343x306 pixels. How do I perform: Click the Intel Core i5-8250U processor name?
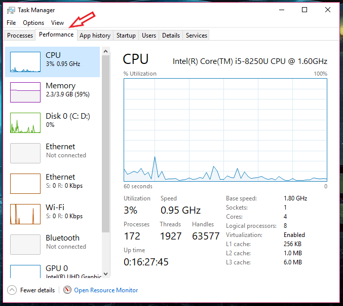[x=250, y=61]
